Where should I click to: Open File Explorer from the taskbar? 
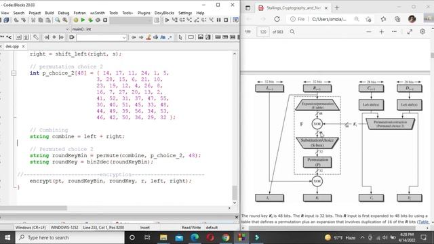pos(163,237)
